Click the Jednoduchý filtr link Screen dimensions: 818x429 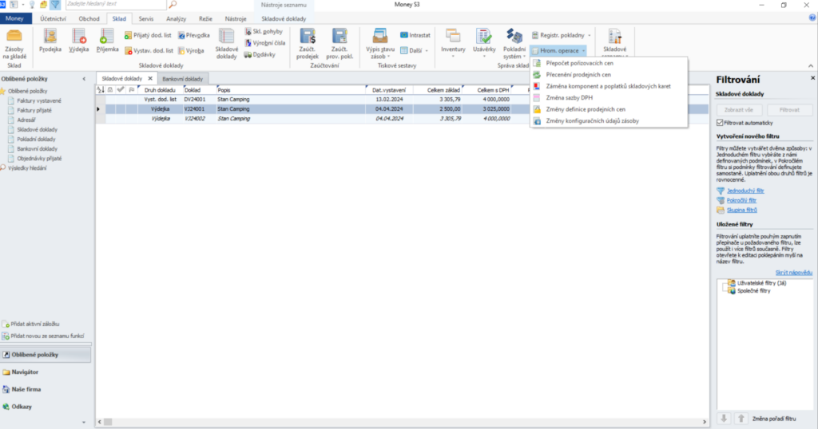[745, 191]
